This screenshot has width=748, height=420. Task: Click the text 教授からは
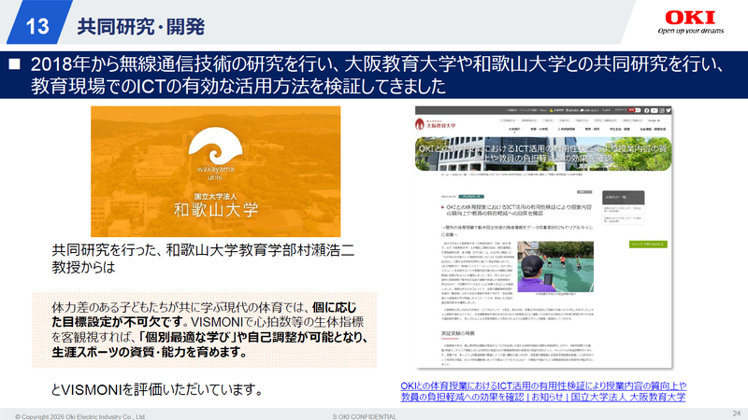point(83,267)
